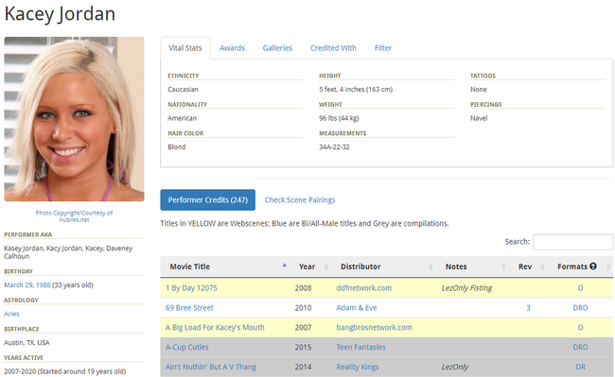Visit the ddfnetwork.com distributor link
Viewport: 615px width, 377px height.
(x=364, y=288)
